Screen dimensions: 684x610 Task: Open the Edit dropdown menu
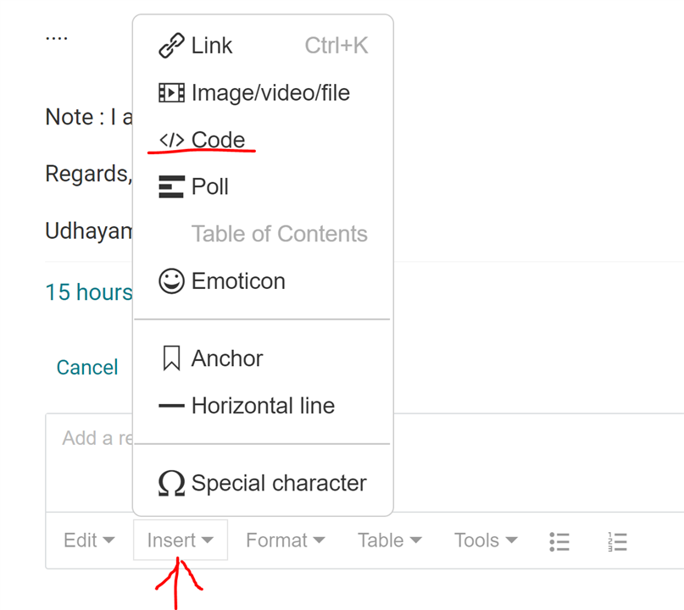coord(89,541)
